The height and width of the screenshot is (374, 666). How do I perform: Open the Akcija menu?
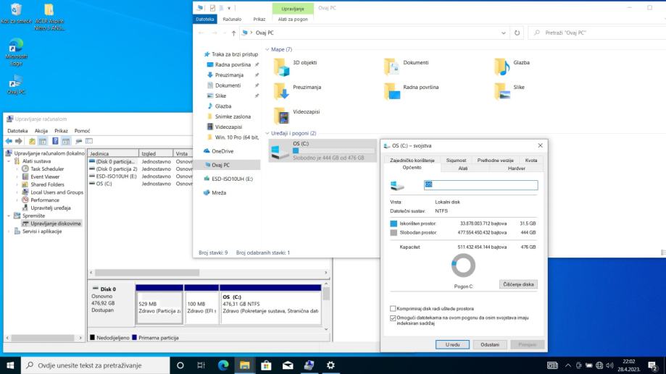click(41, 131)
